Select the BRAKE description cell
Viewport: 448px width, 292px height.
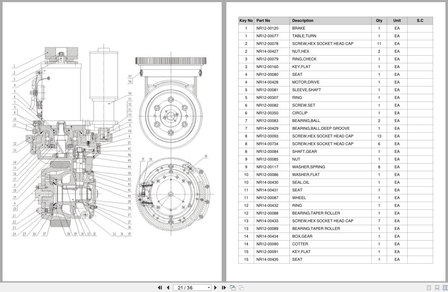[330, 28]
